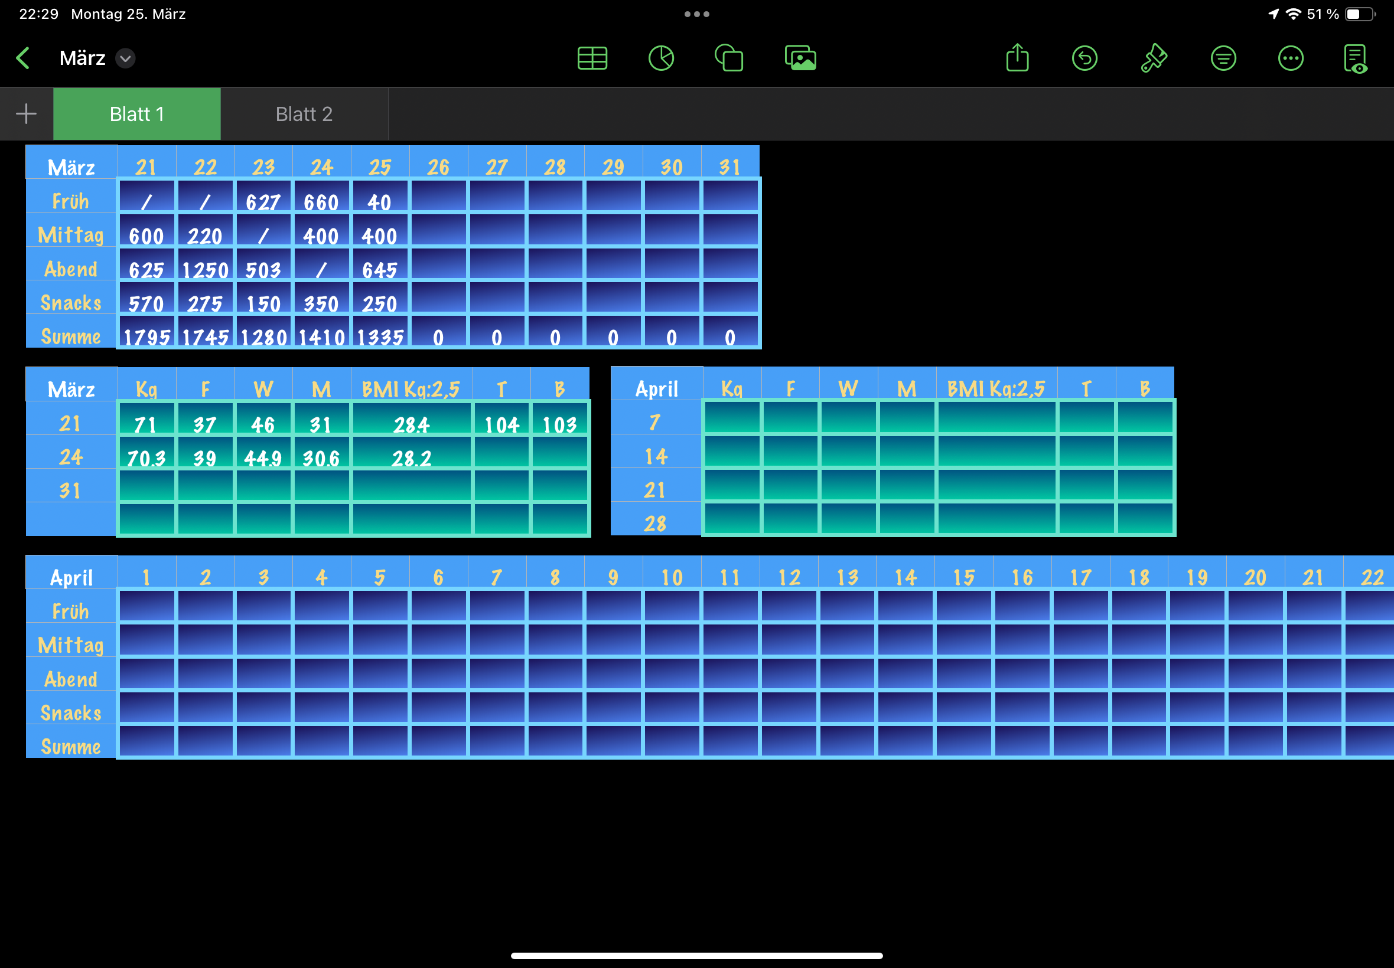1394x968 pixels.
Task: Open the insert table menu
Action: click(592, 58)
